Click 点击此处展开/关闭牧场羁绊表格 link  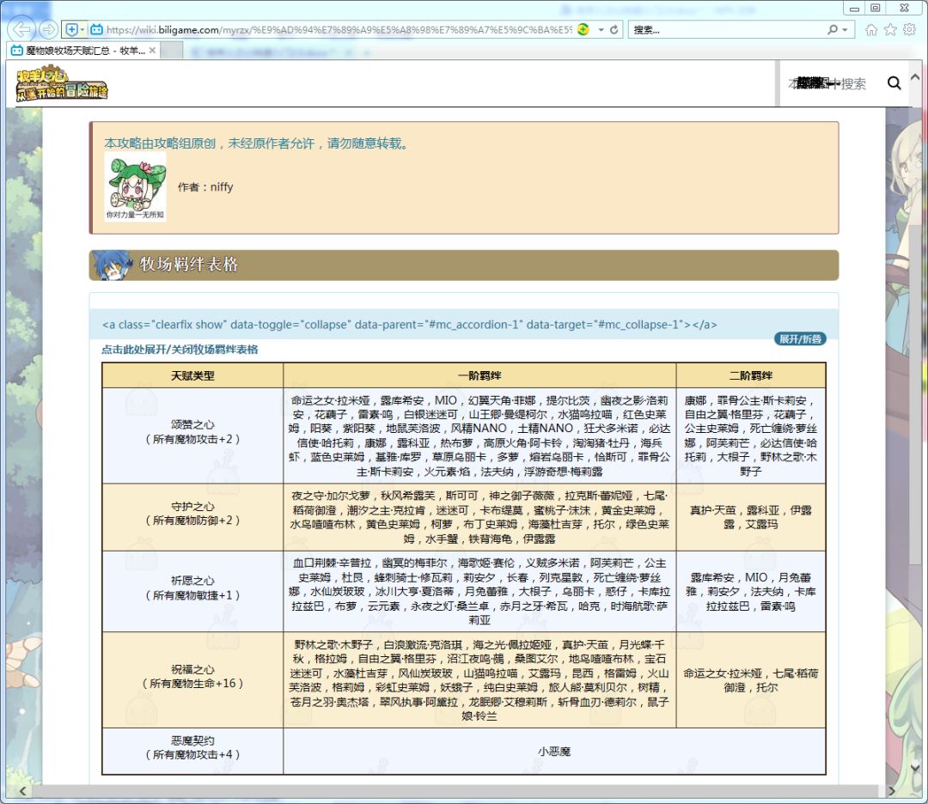click(x=180, y=350)
